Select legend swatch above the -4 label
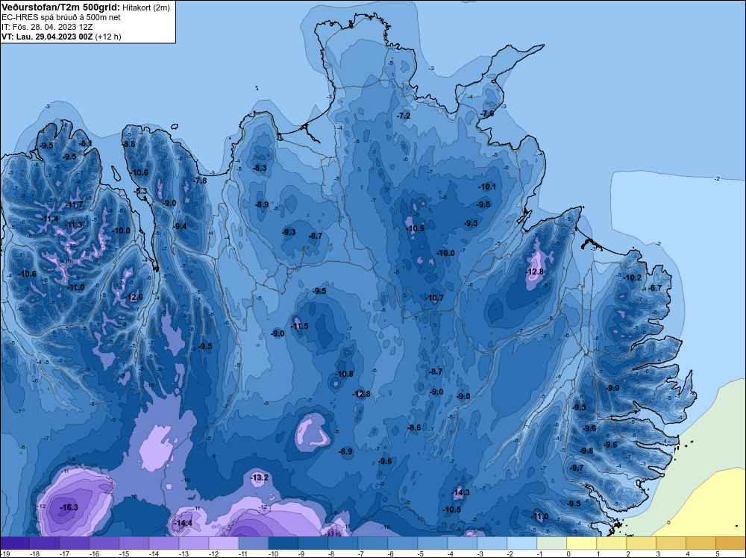746x558 pixels. coord(463,543)
